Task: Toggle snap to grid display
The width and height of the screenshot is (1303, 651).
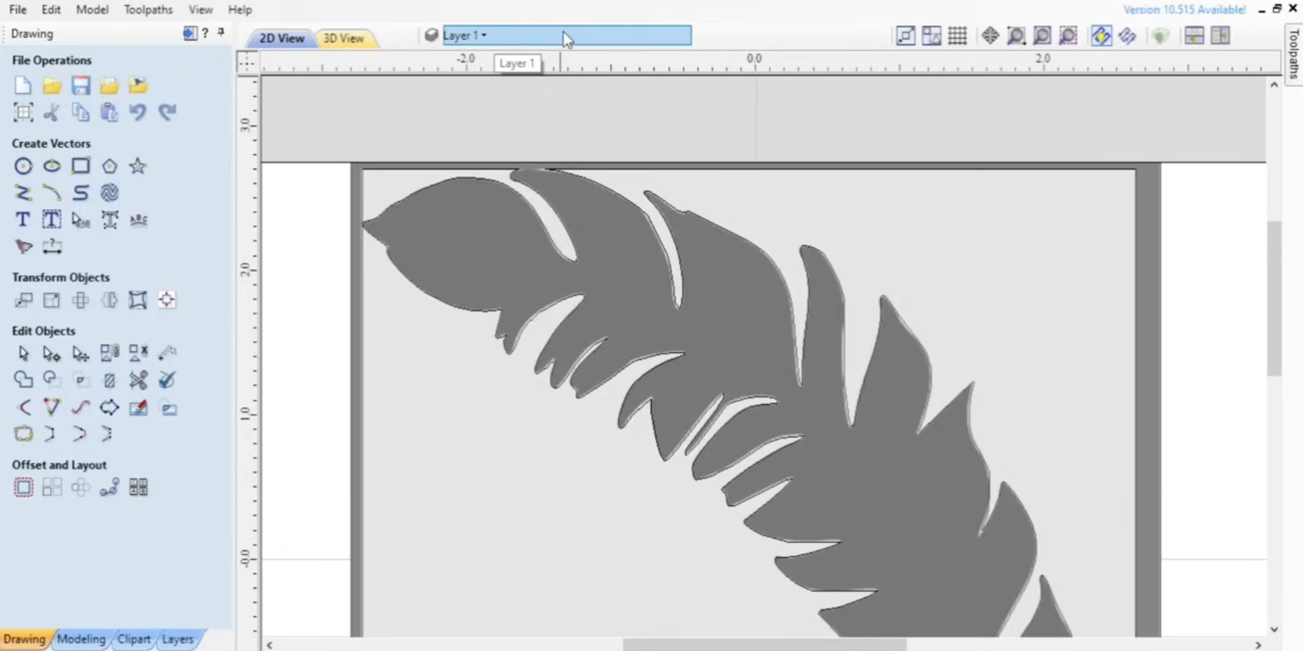Action: click(958, 35)
